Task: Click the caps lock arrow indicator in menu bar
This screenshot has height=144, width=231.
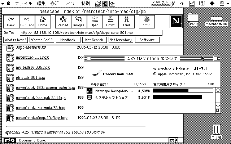Action: click(182, 4)
